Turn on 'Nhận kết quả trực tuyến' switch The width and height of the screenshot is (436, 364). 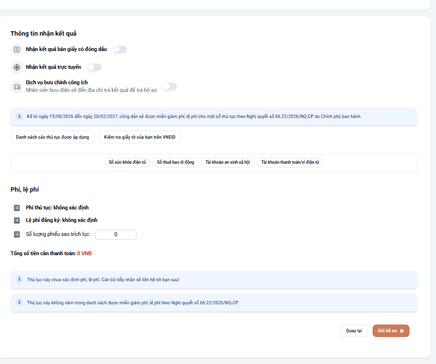94,67
